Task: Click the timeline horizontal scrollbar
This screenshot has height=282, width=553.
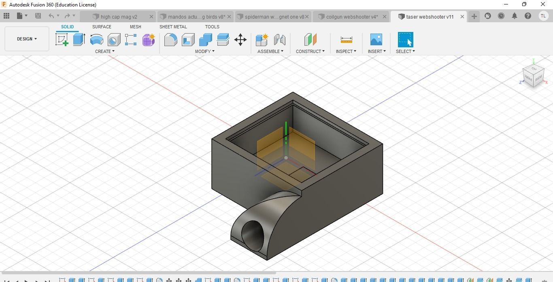Action: (138, 273)
